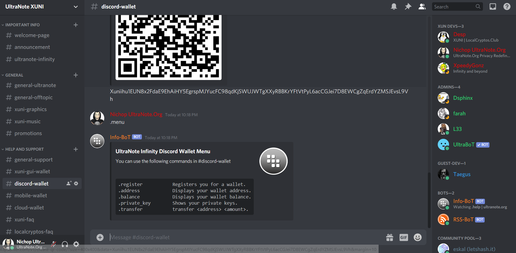Open Nitro gift icon
516x253 pixels.
click(390, 237)
